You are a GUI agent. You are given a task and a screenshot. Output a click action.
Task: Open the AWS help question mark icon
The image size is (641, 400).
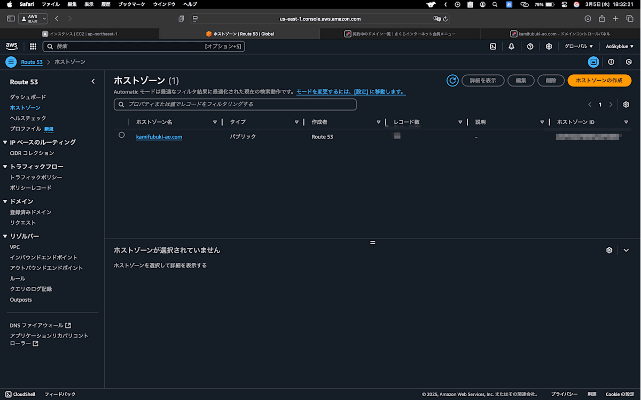pyautogui.click(x=530, y=46)
